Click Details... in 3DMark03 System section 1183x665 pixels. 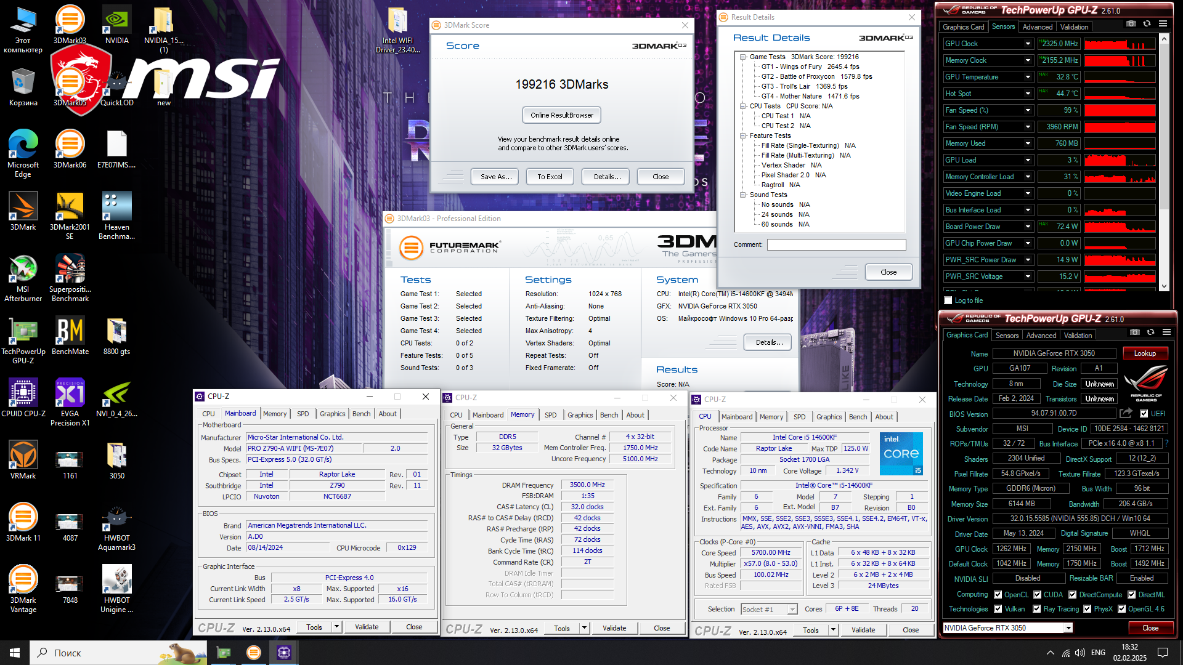(769, 342)
